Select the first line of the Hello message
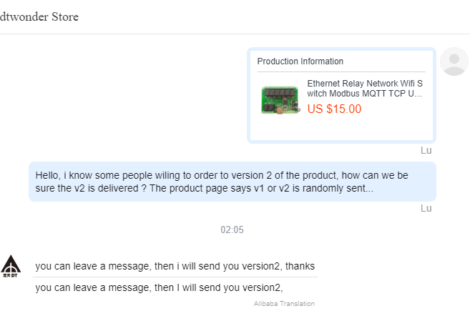This screenshot has width=475, height=316. pos(222,175)
